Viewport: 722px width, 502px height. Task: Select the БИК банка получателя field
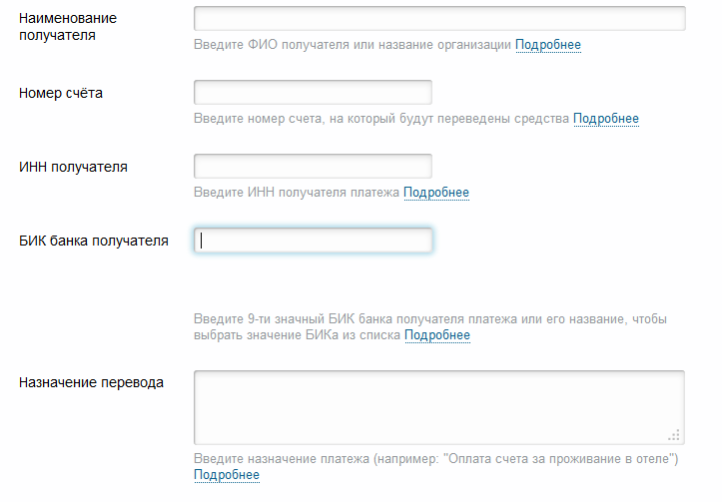click(313, 241)
